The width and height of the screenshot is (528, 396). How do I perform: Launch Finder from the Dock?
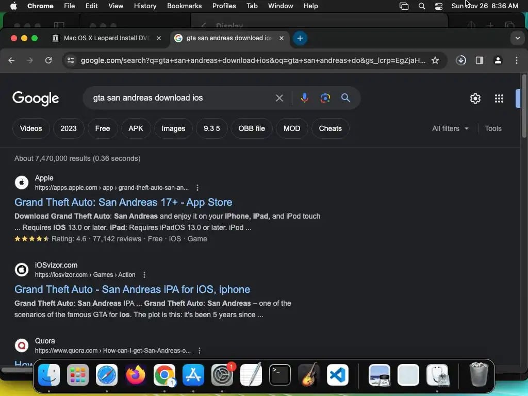tap(49, 375)
